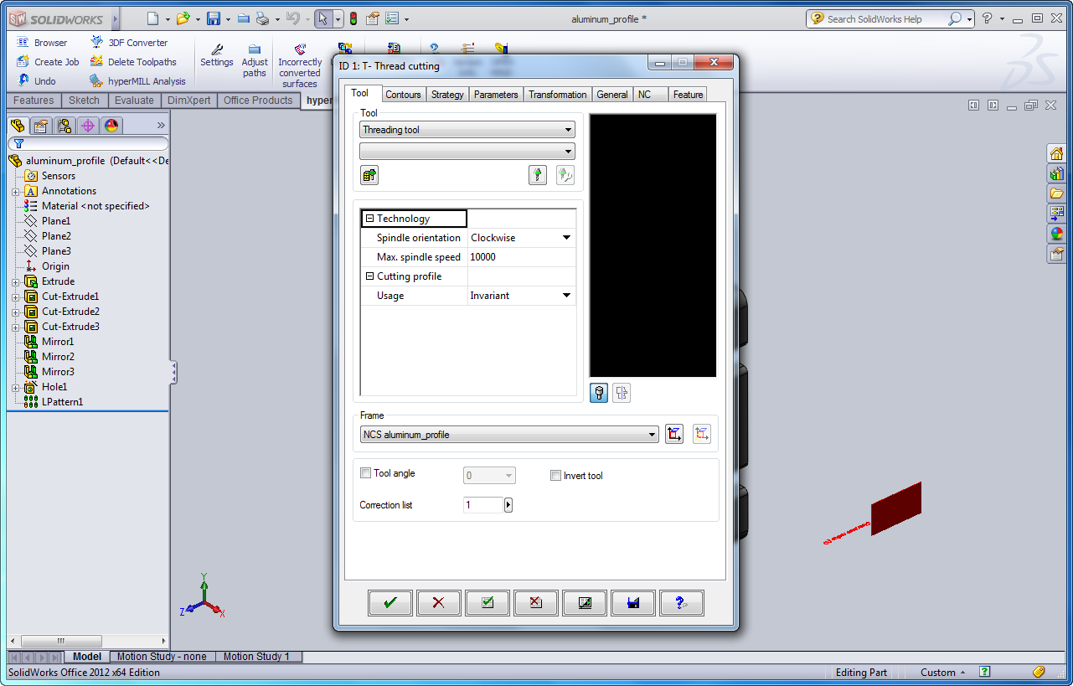This screenshot has height=686, width=1073.
Task: Open the FeatureManager design tree tab
Action: (x=18, y=126)
